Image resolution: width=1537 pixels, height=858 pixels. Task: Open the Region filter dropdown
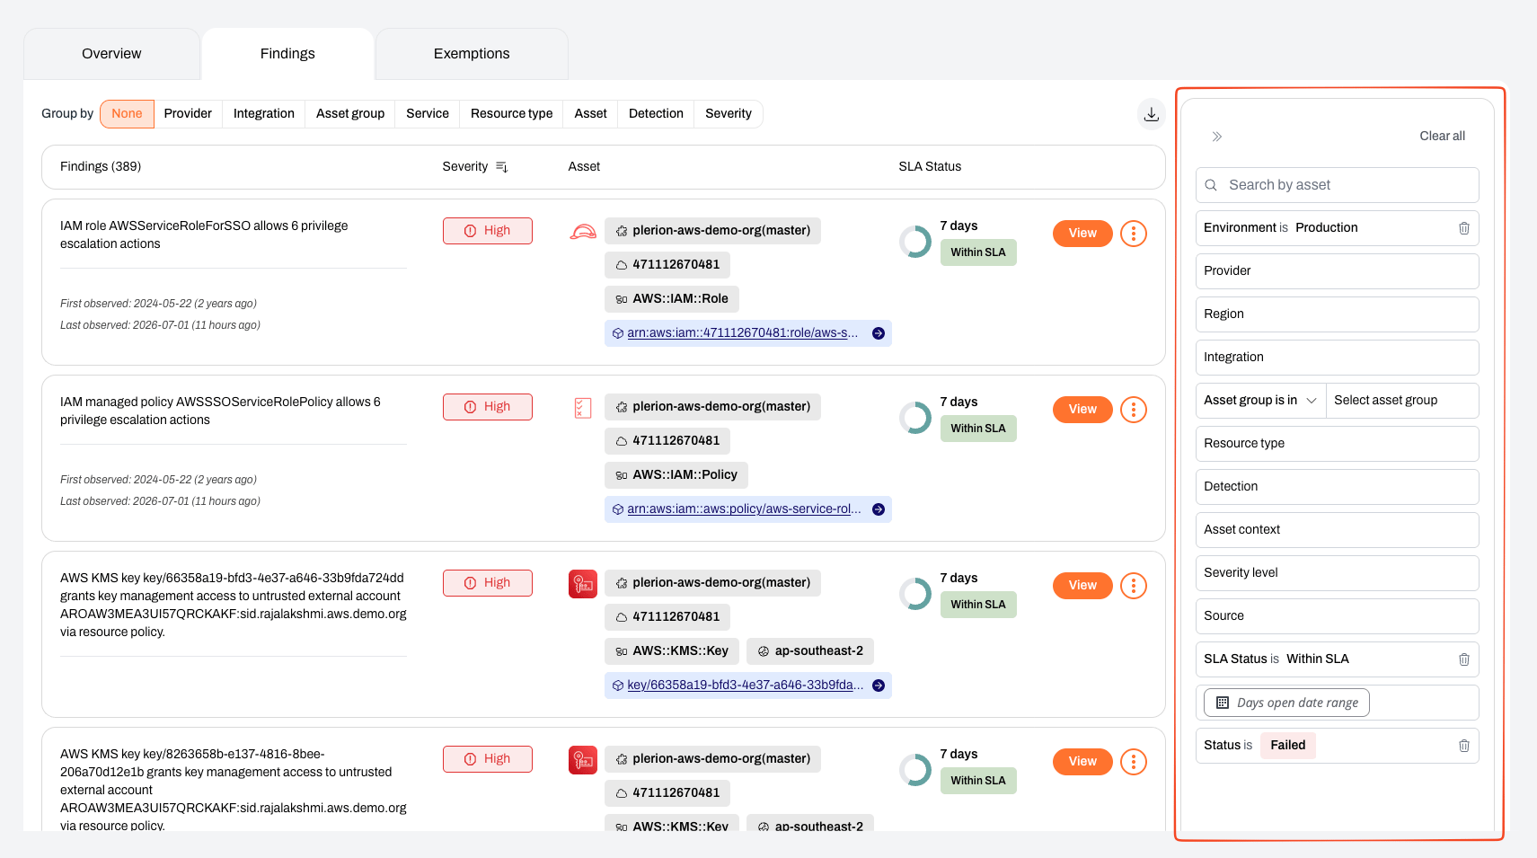[x=1337, y=314]
